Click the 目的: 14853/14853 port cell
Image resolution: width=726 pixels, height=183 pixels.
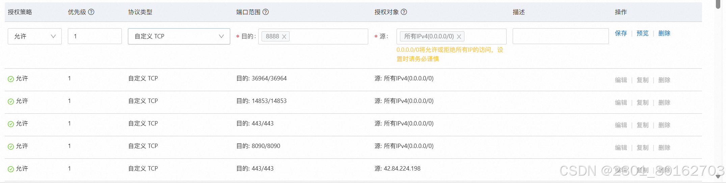click(x=261, y=101)
